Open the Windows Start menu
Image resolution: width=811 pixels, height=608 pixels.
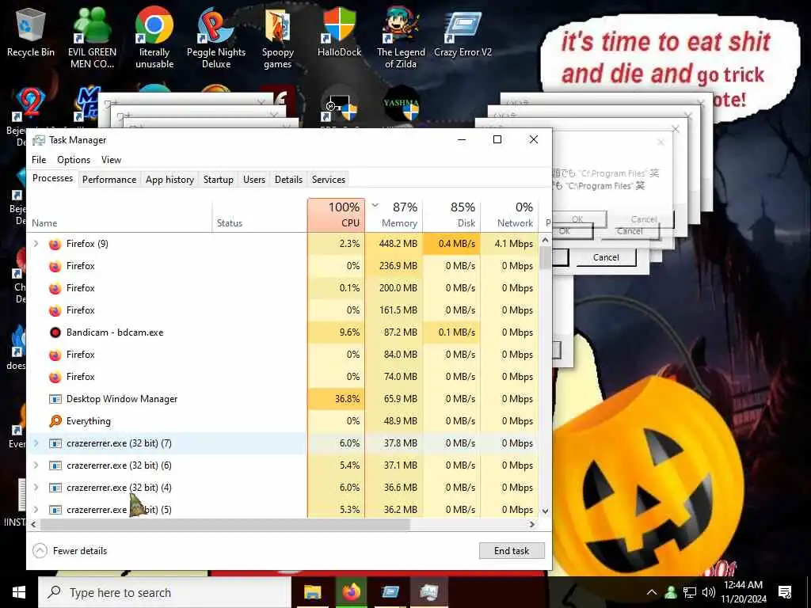click(x=19, y=592)
